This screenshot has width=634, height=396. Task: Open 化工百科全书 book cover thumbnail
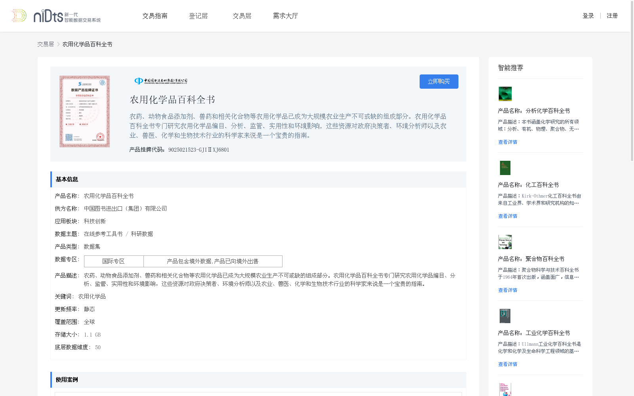[x=505, y=168]
